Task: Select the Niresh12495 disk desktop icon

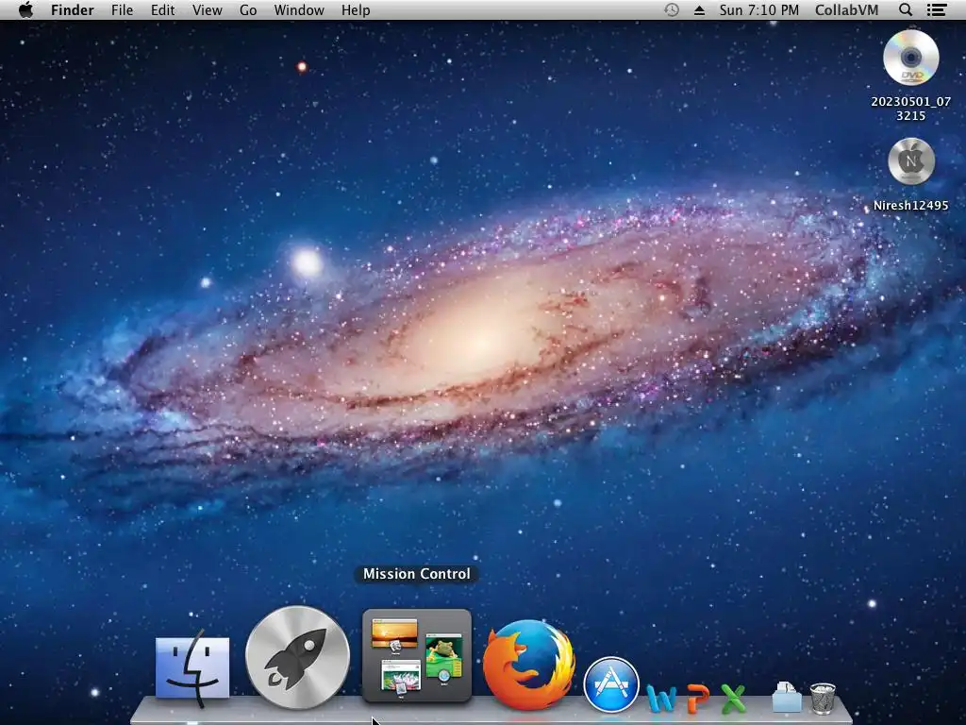Action: point(911,161)
